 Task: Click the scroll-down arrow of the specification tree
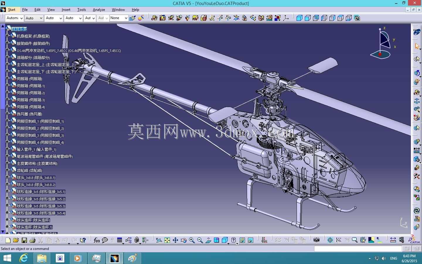3,232
